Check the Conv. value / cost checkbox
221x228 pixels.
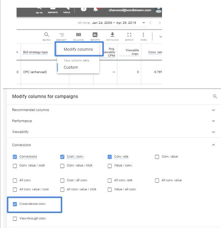click(15, 166)
